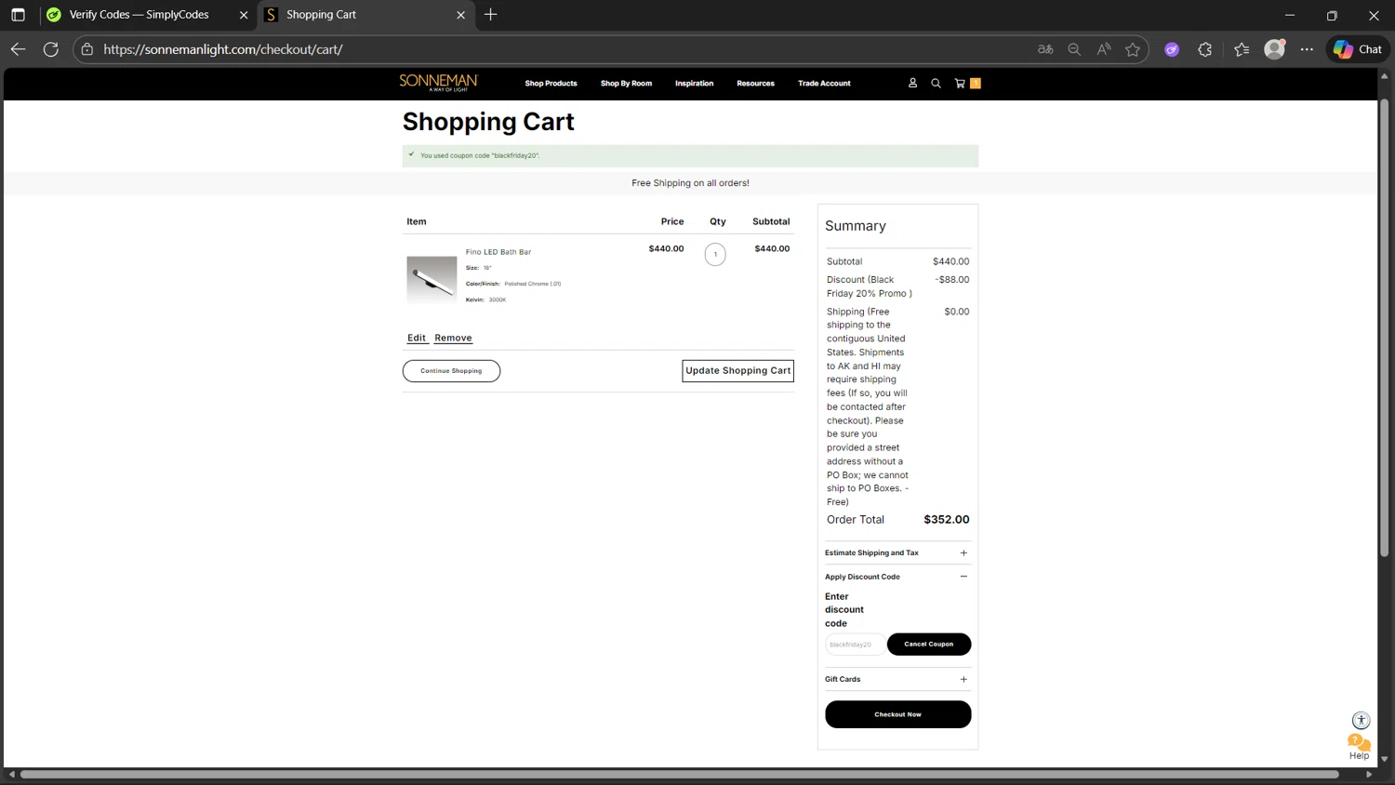1395x785 pixels.
Task: Open the tab actions menu icon
Action: click(18, 15)
